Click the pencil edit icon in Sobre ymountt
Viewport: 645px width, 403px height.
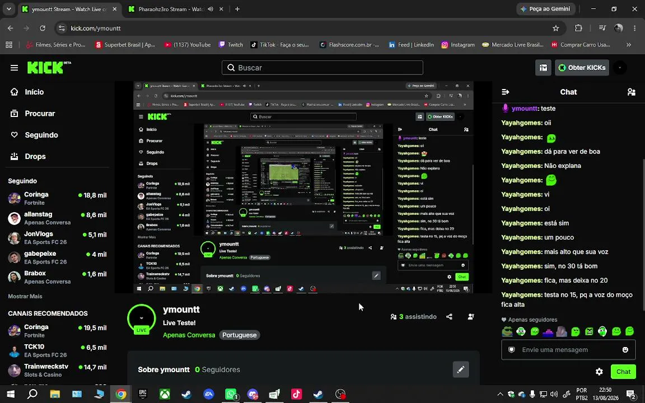[461, 369]
